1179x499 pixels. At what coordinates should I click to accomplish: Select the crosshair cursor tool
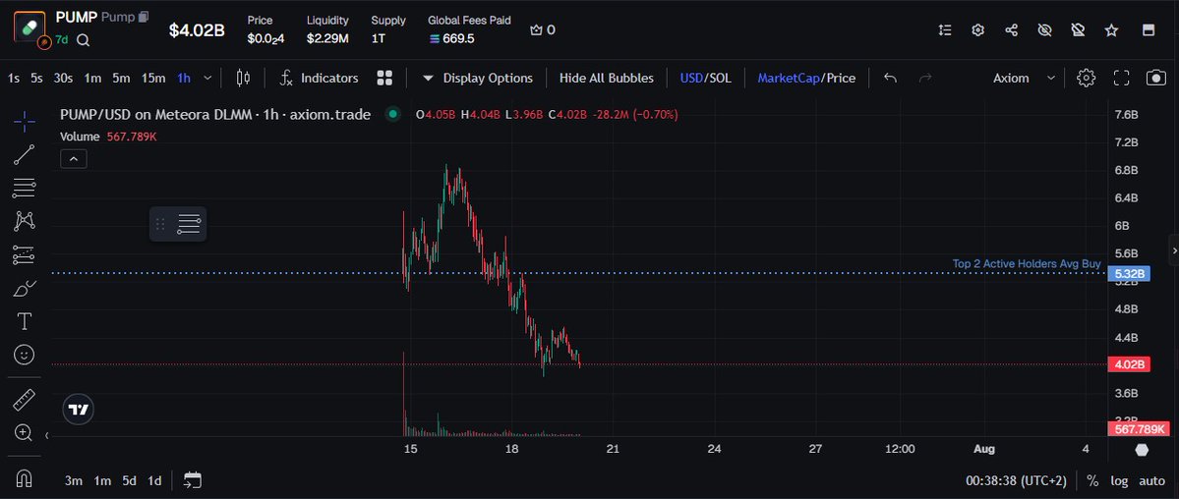click(x=24, y=120)
